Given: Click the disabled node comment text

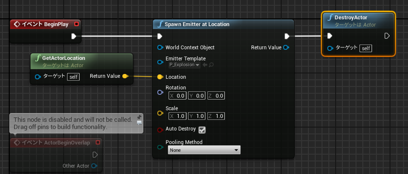Looking at the screenshot, I should pyautogui.click(x=73, y=124).
